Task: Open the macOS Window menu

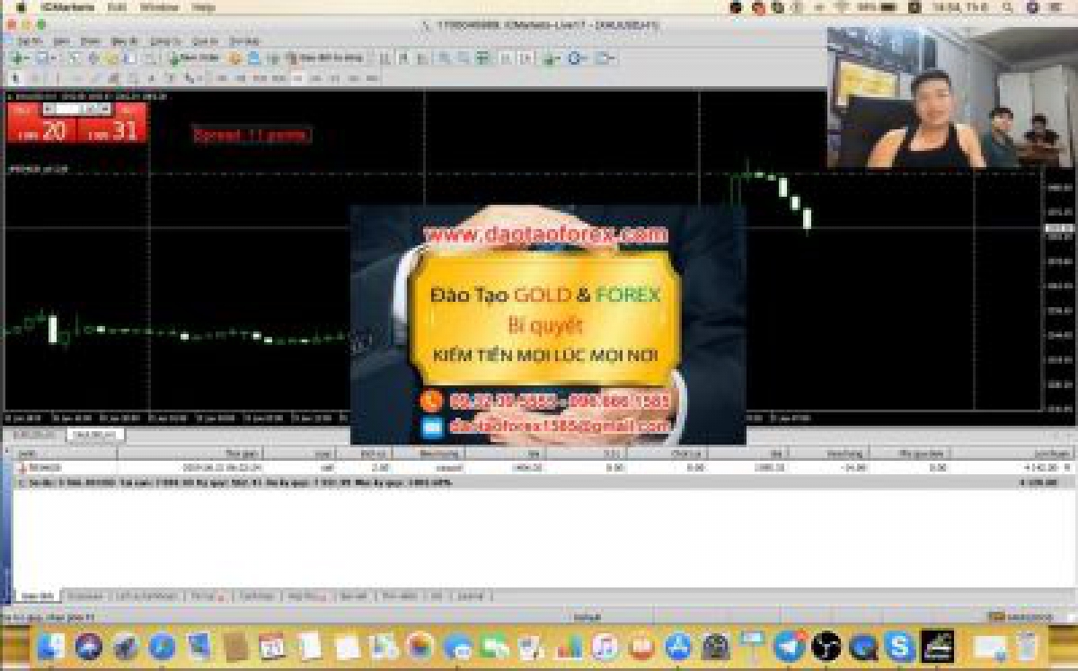Action: [159, 7]
